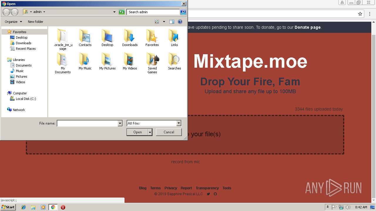The width and height of the screenshot is (376, 211).
Task: Show hidden system tray icons
Action: click(328, 207)
